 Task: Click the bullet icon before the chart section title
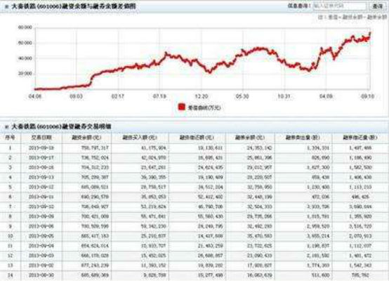[6, 7]
